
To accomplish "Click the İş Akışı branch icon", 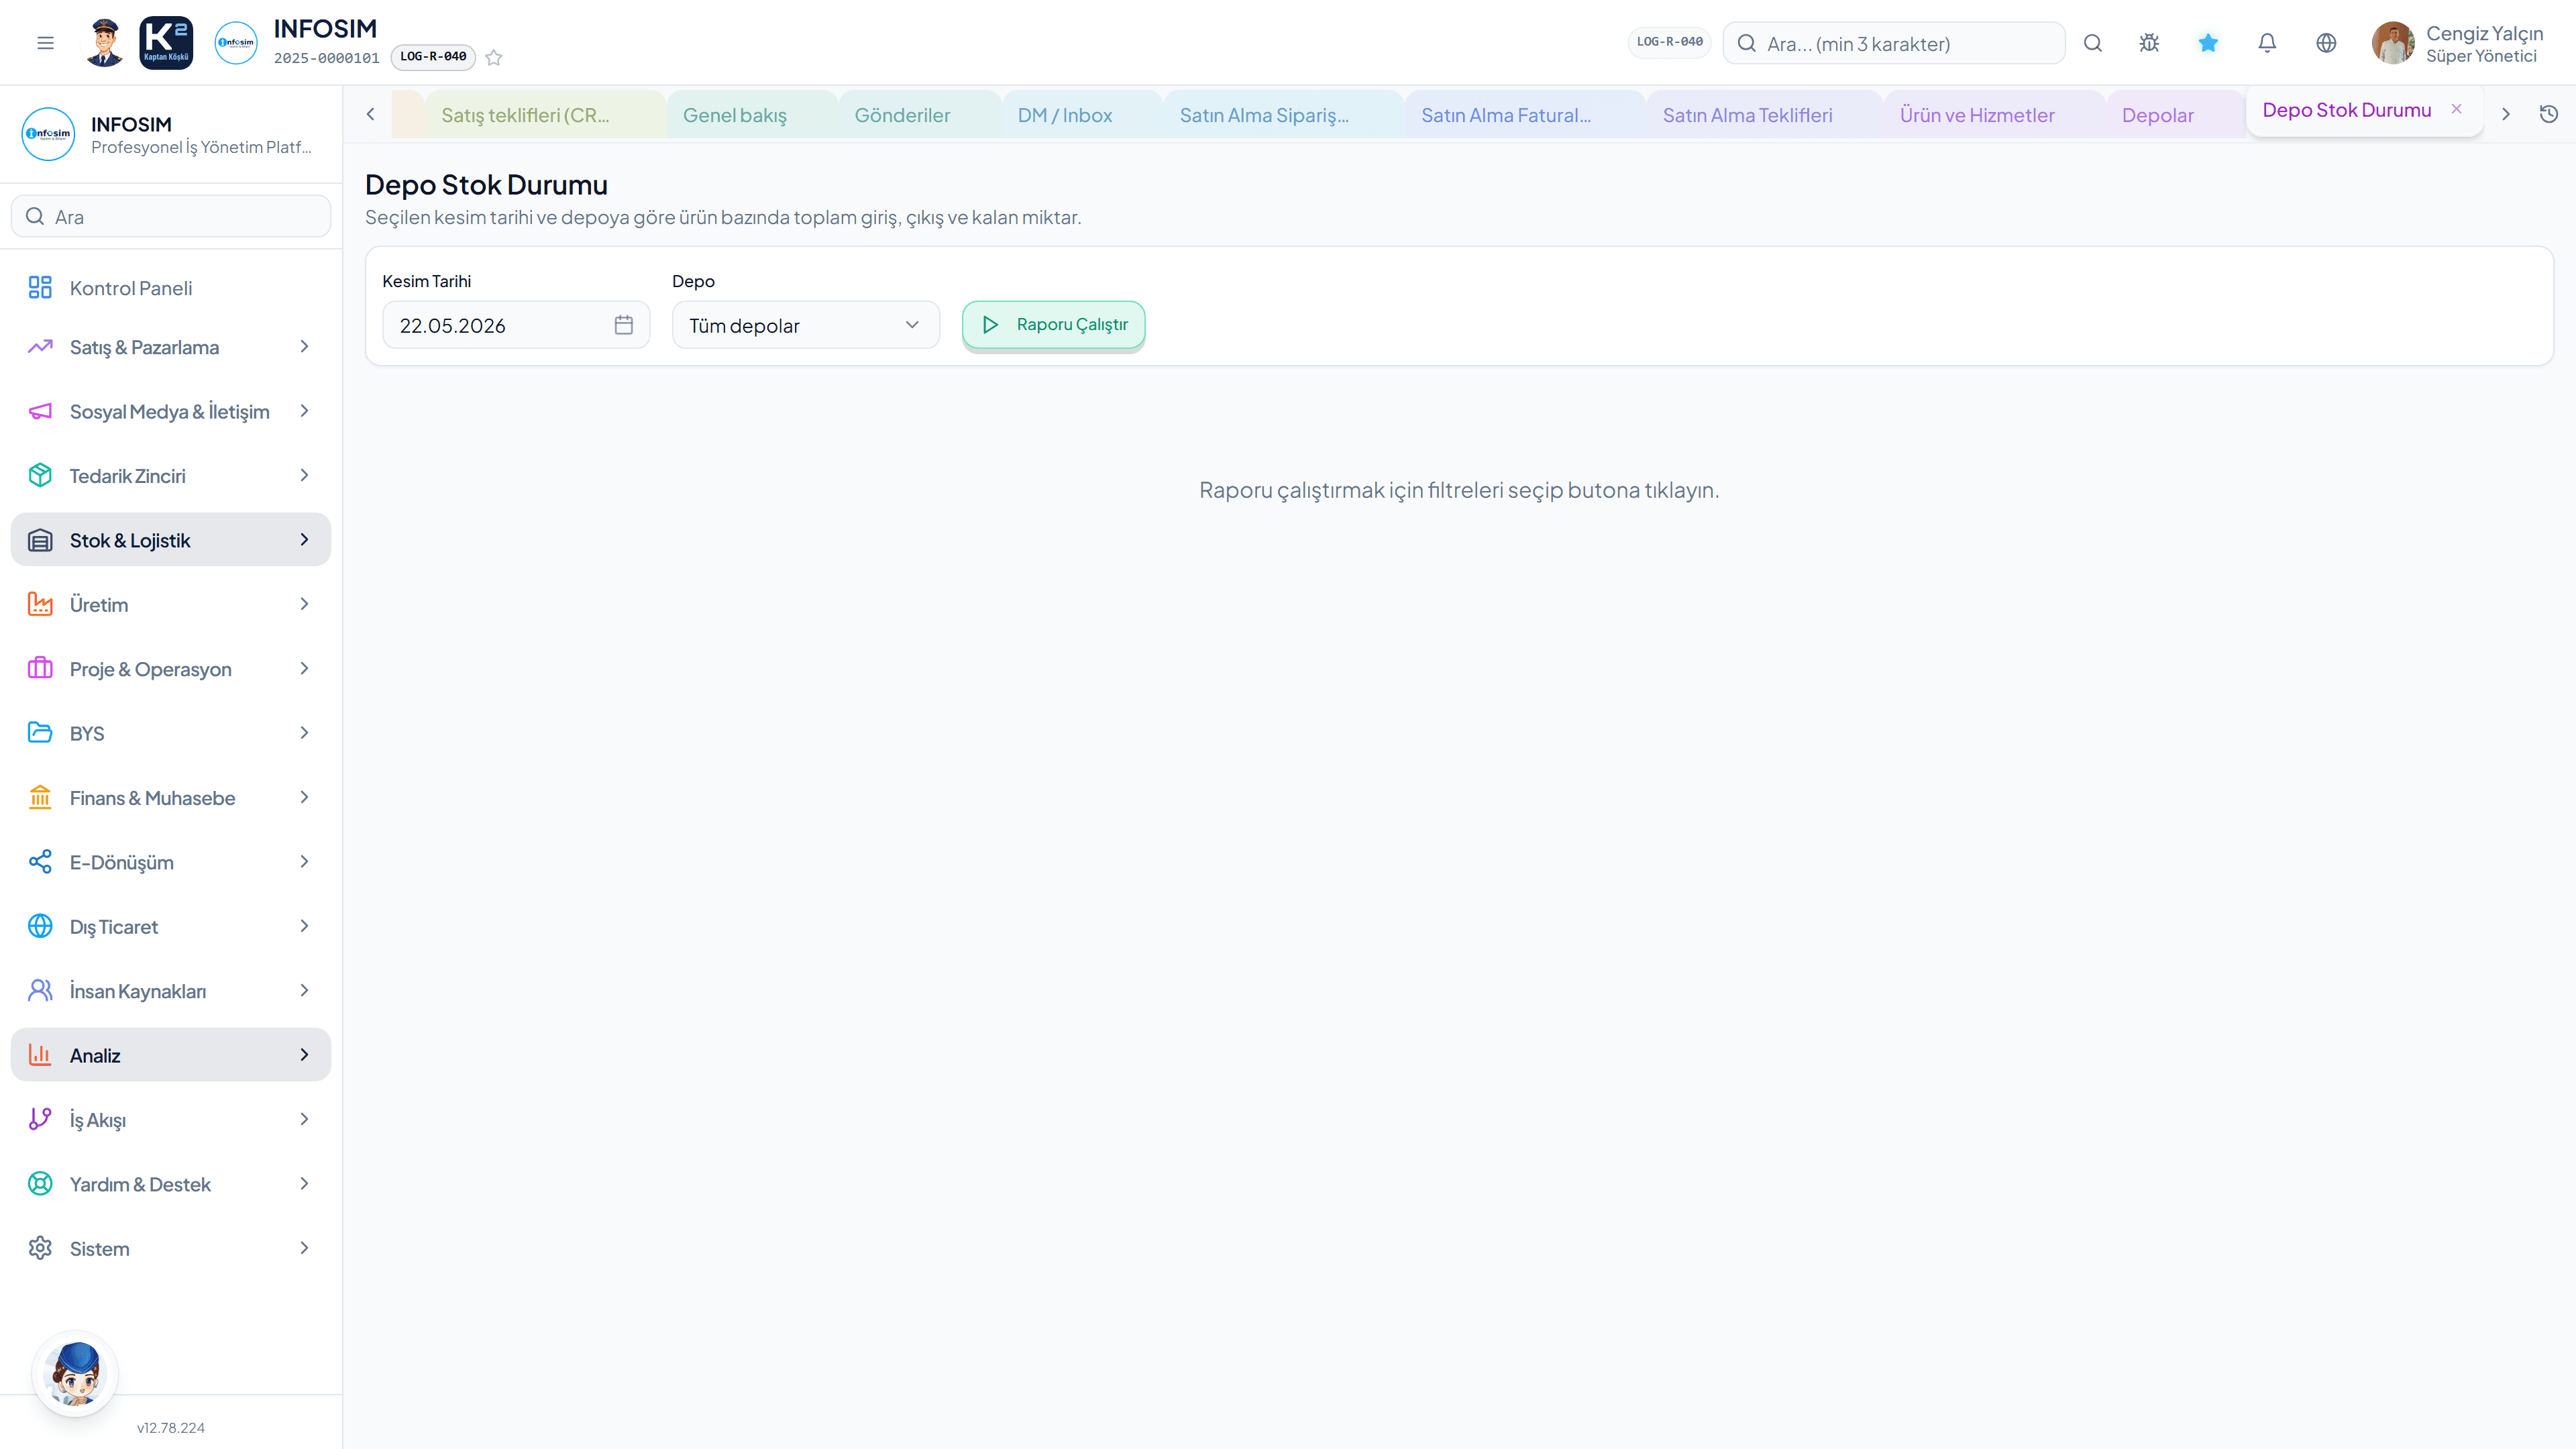I will pos(40,1119).
